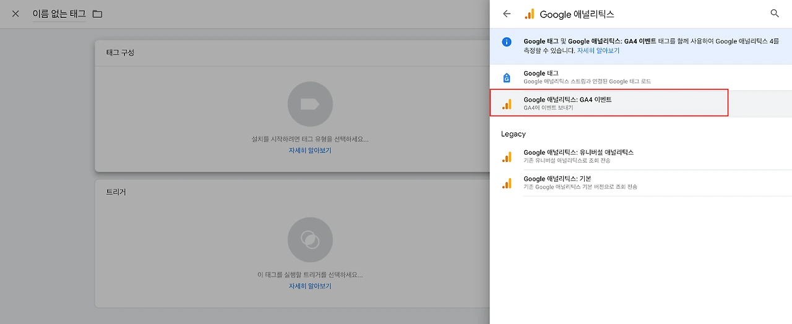
Task: Close the untitled tag editor with X
Action: pyautogui.click(x=15, y=14)
